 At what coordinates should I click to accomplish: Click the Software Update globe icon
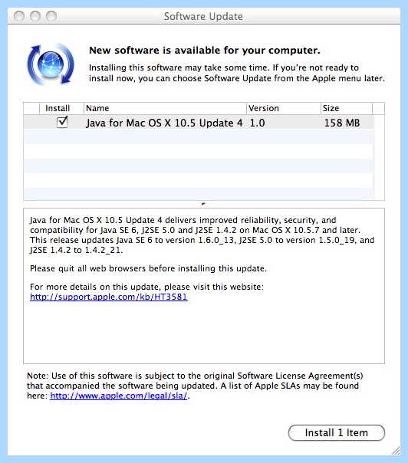[50, 64]
